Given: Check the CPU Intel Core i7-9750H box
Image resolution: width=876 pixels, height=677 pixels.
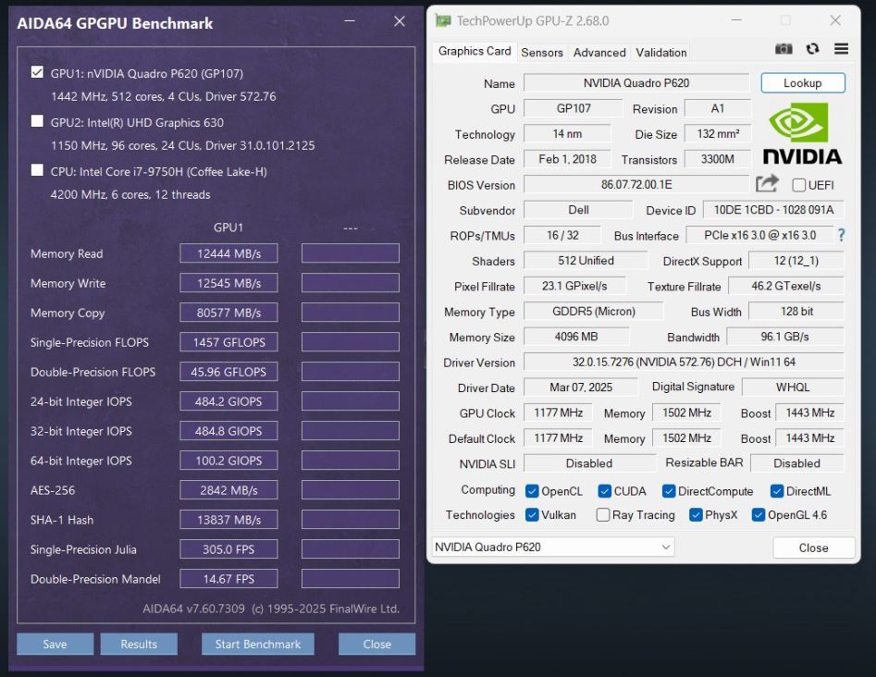Looking at the screenshot, I should (38, 171).
